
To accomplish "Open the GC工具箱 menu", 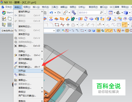I will pos(114,7).
